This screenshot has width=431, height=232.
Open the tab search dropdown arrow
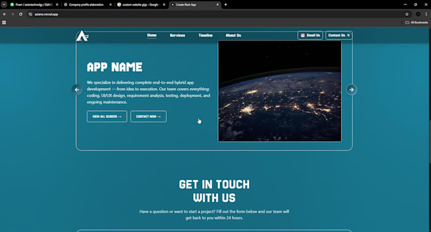click(4, 4)
